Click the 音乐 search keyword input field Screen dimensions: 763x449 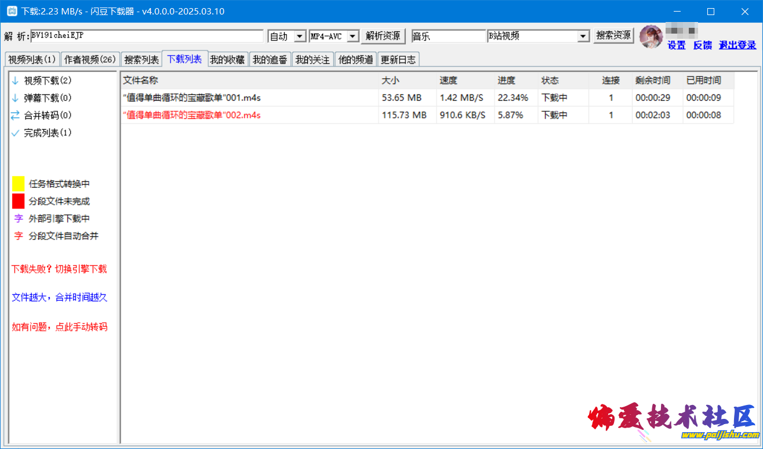pos(448,36)
